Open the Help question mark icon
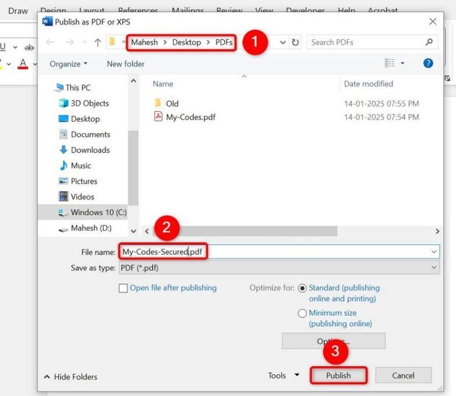Image resolution: width=456 pixels, height=396 pixels. click(428, 63)
